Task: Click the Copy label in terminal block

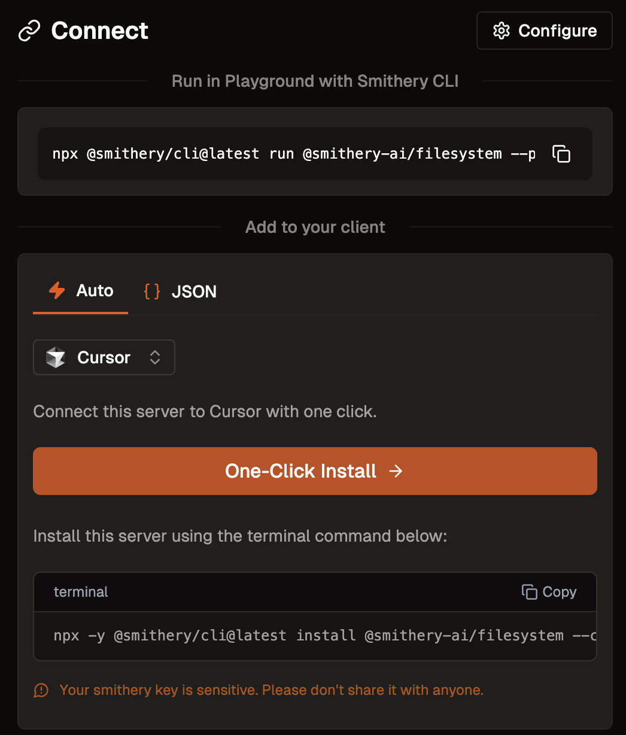Action: 559,592
